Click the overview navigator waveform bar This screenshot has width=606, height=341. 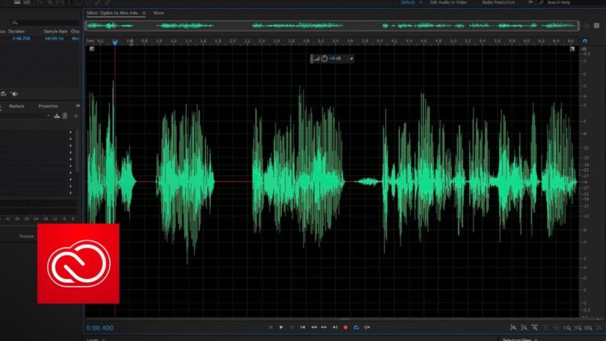[x=332, y=26]
